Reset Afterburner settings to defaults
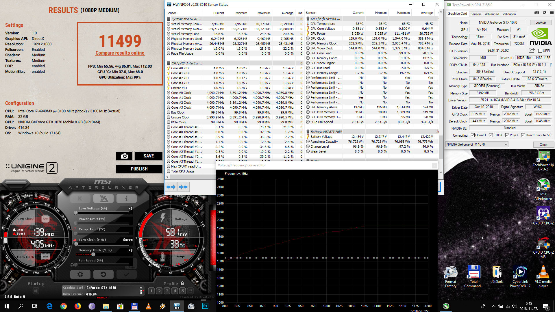Image resolution: width=555 pixels, height=312 pixels. [x=103, y=274]
